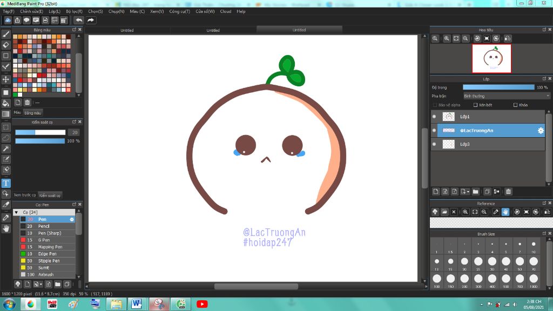Click the Undo arrow in toolbar
The height and width of the screenshot is (311, 553).
pyautogui.click(x=79, y=20)
